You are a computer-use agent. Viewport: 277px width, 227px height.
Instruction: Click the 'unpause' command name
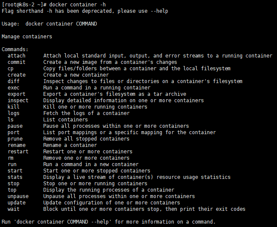coord(18,196)
